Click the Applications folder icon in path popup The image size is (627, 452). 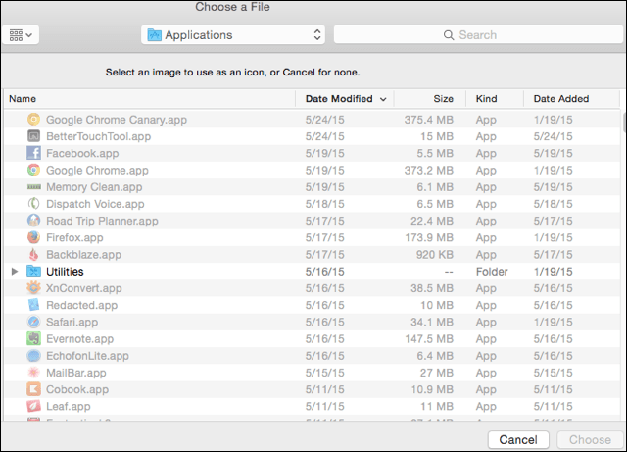point(154,35)
